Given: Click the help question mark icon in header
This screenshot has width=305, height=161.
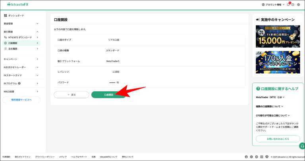Looking at the screenshot, I should point(293,4).
